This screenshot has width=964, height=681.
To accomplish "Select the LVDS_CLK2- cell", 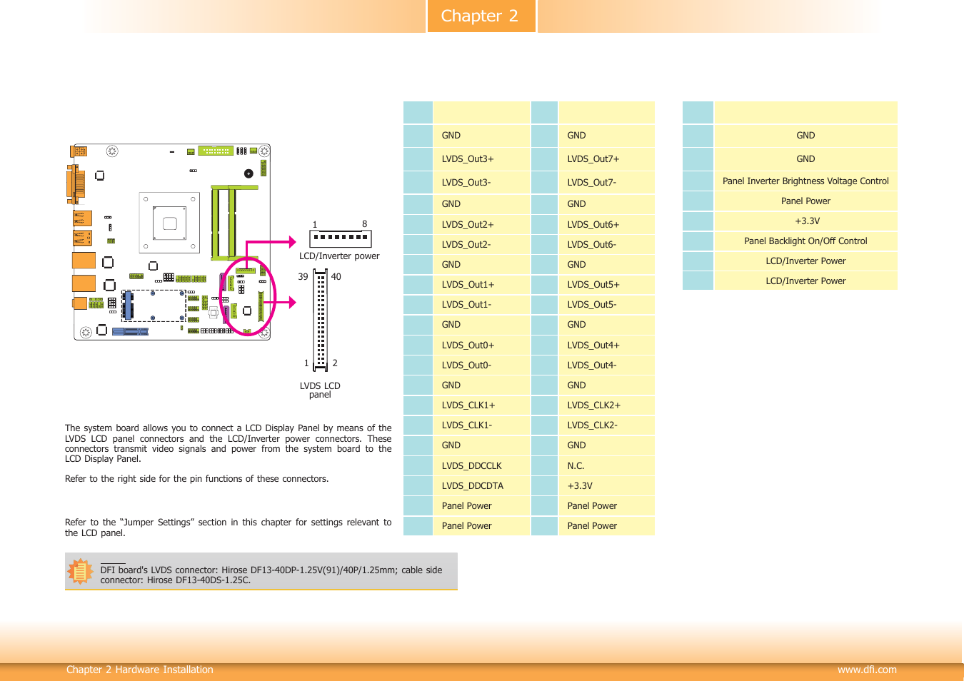I will [x=606, y=425].
